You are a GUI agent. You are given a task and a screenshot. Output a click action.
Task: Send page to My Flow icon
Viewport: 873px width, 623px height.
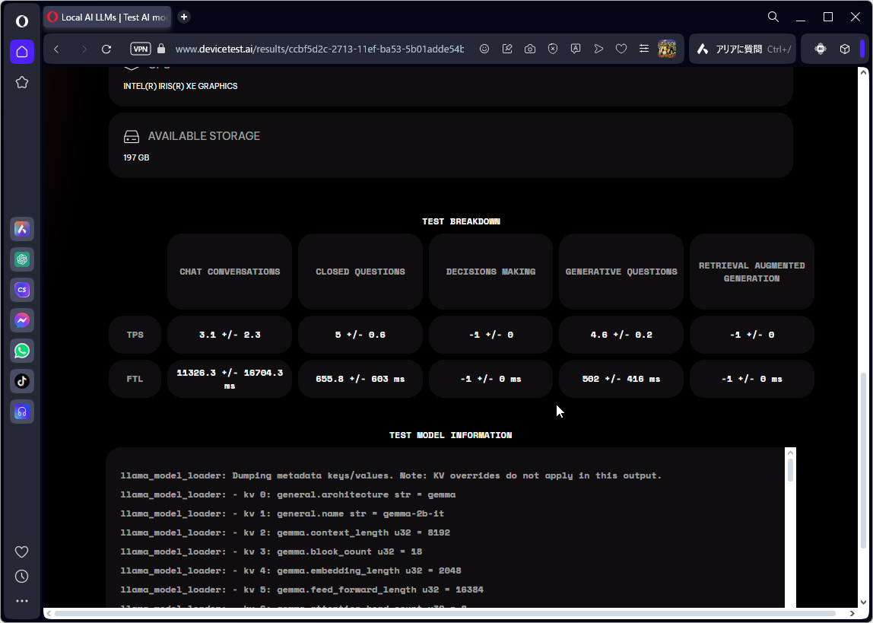pos(598,48)
